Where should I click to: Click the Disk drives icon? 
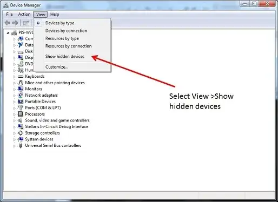pos(21,52)
